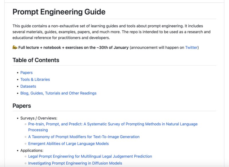This screenshot has width=229, height=167.
Task: Open Legal Prompt Engineering paper link
Action: (x=90, y=156)
